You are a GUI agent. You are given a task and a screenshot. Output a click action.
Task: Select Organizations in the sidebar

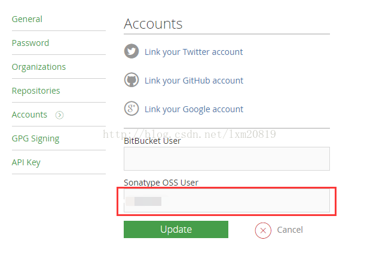39,67
